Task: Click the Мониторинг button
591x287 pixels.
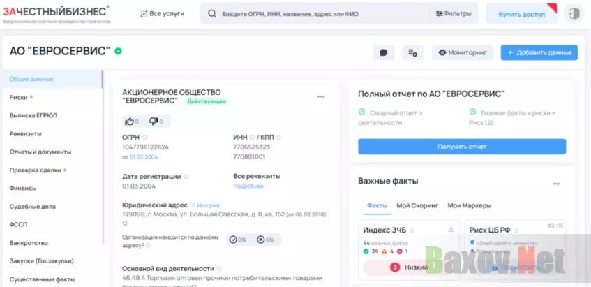Action: pyautogui.click(x=462, y=53)
